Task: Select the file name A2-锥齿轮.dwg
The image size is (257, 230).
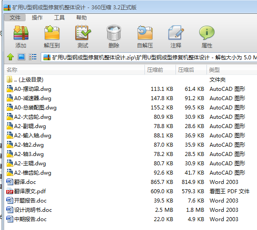Action: point(33,173)
